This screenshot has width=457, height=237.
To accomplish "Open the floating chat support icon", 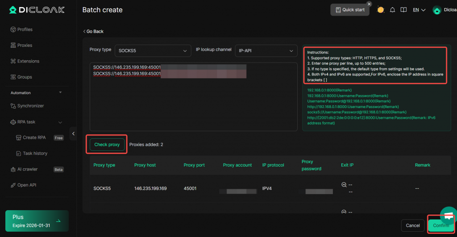I will pos(449,216).
